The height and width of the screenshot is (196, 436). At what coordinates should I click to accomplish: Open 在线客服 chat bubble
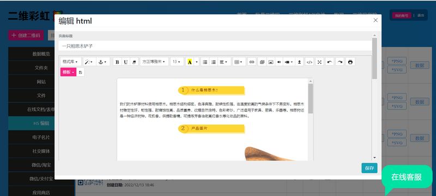(x=407, y=177)
